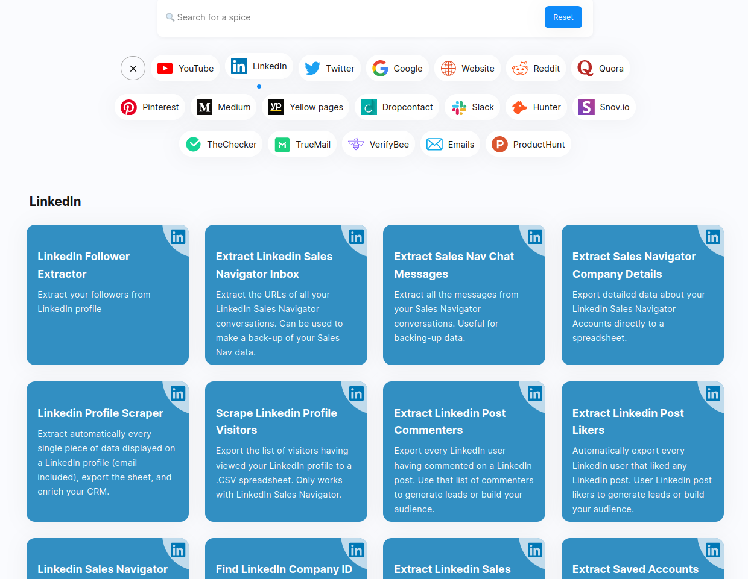Select the TheChecker filter label
This screenshot has height=579, width=748.
(x=232, y=145)
